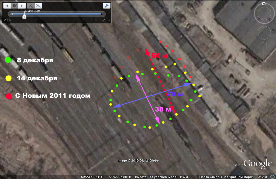This screenshot has height=179, width=276.
Task: Click the 2005 start year label
Action: coord(7,20)
